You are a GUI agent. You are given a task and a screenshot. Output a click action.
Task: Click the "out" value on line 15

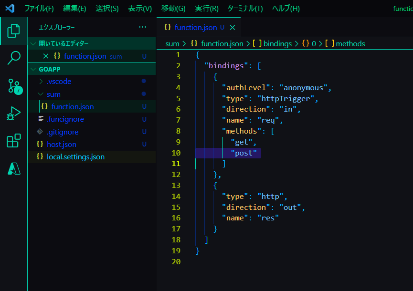click(x=290, y=208)
